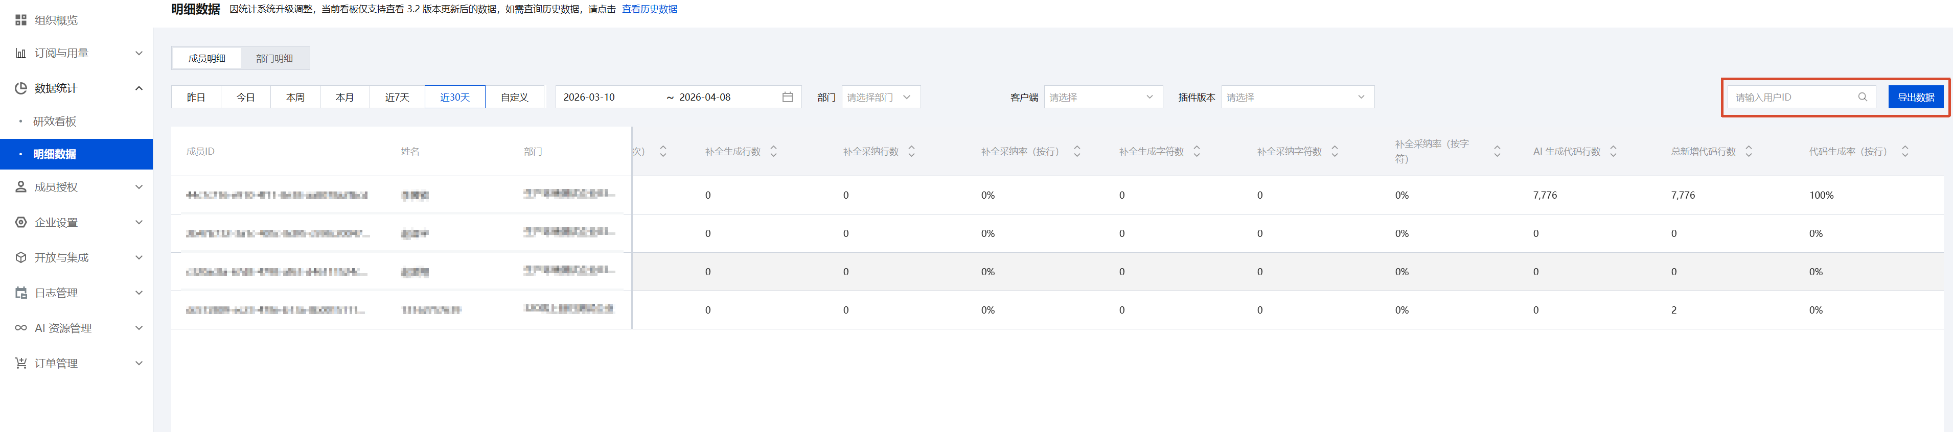Open the 插件版本 dropdown

1296,97
